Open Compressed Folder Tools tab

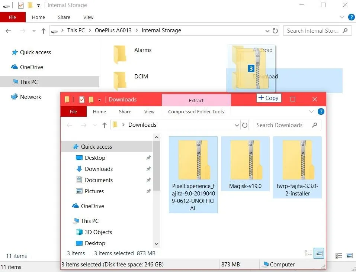[x=196, y=111]
